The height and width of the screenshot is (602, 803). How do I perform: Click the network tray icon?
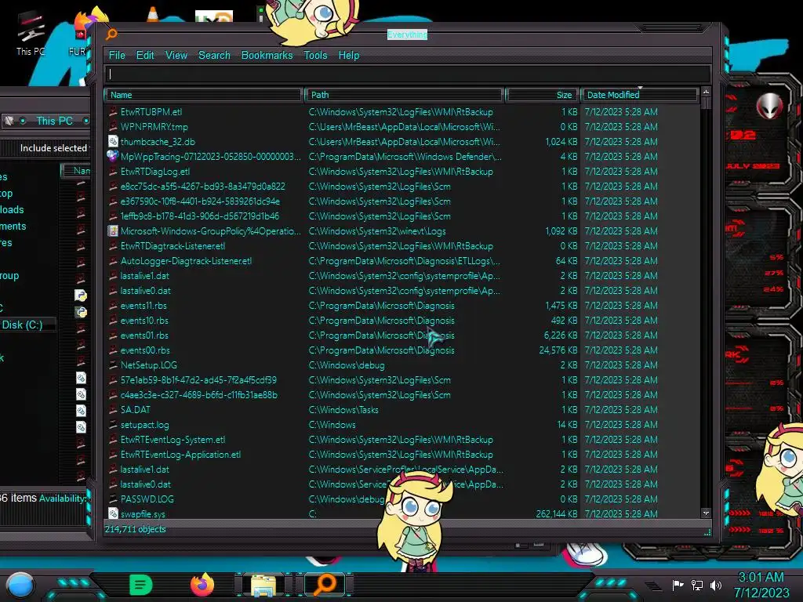(697, 585)
